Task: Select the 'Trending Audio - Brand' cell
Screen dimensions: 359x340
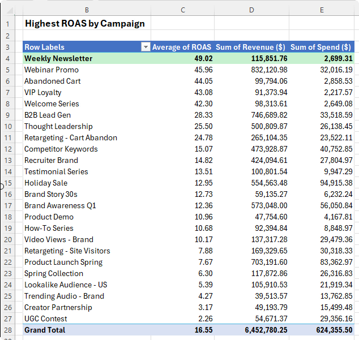Action: [x=87, y=296]
